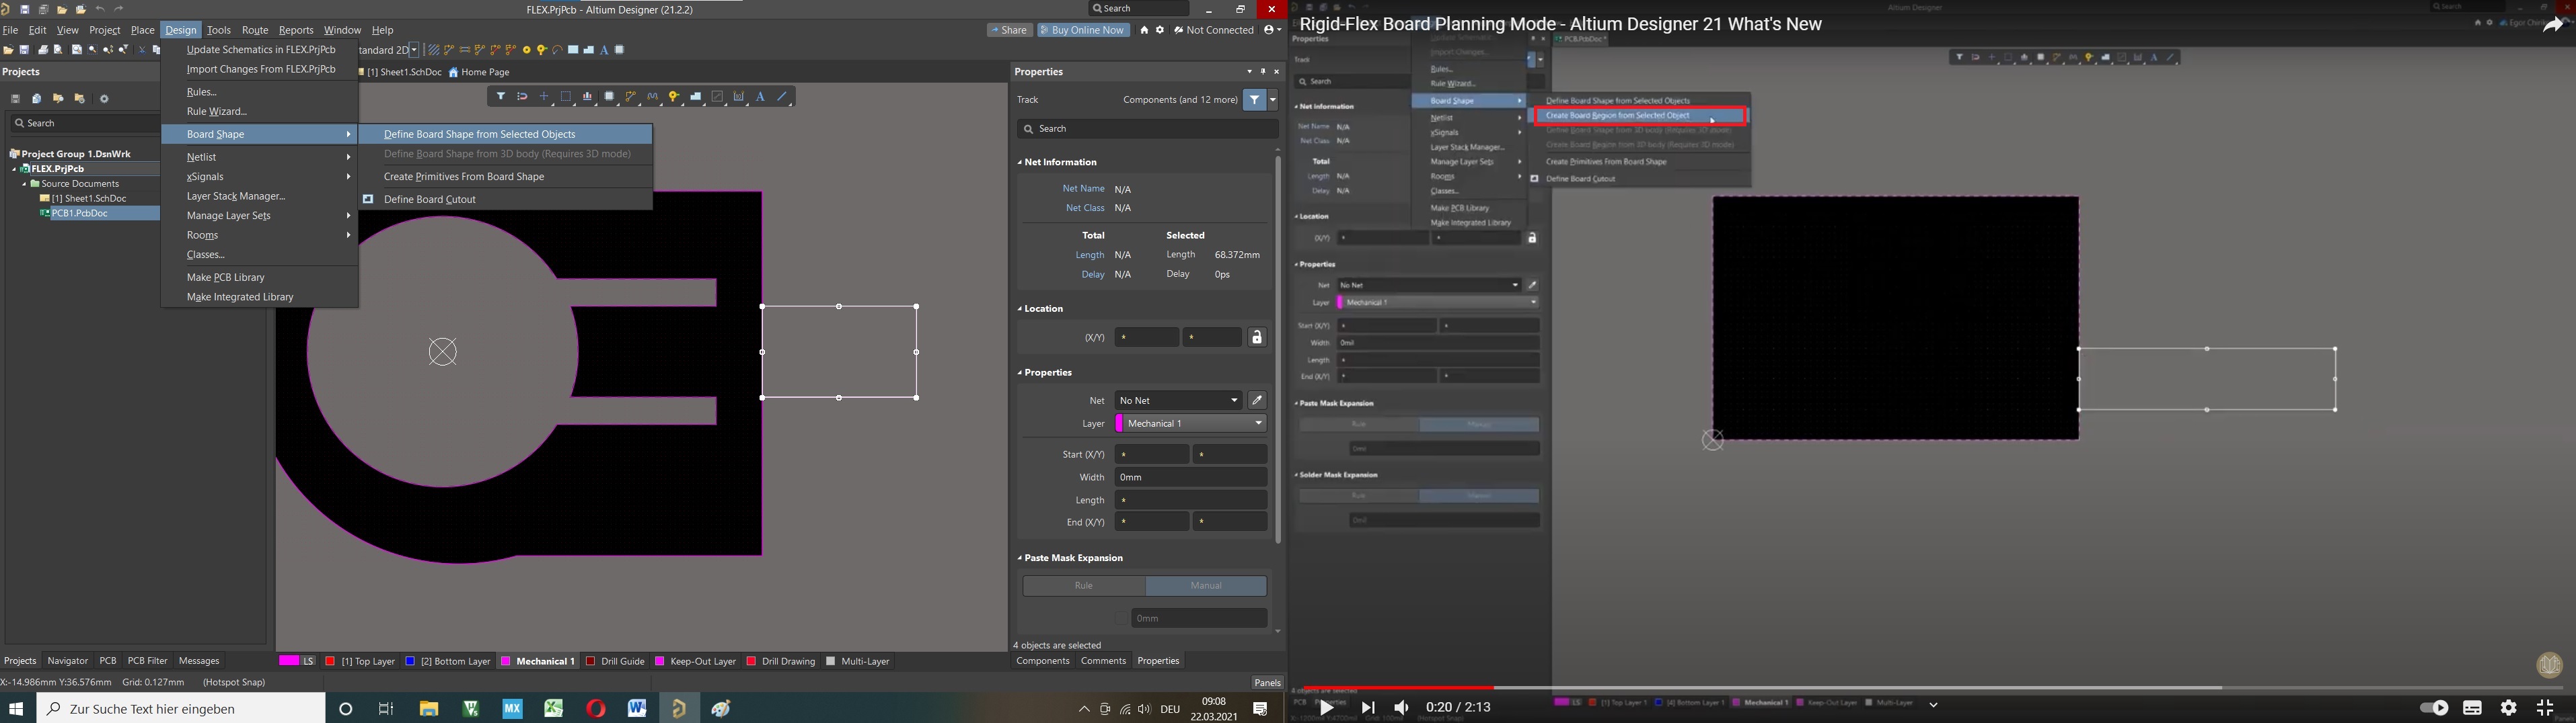Screen dimensions: 2576x723
Task: Toggle the location X/Y lock
Action: coord(1257,337)
